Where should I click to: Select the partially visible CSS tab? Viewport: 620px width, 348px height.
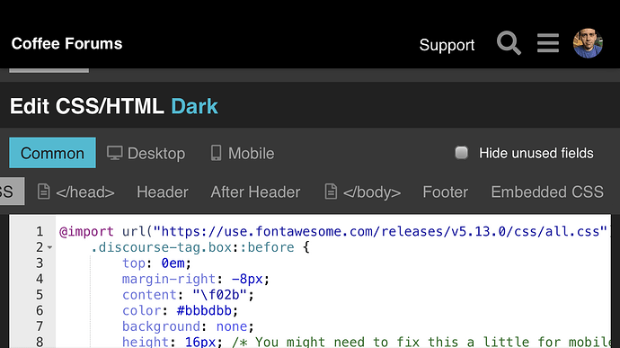coord(13,192)
